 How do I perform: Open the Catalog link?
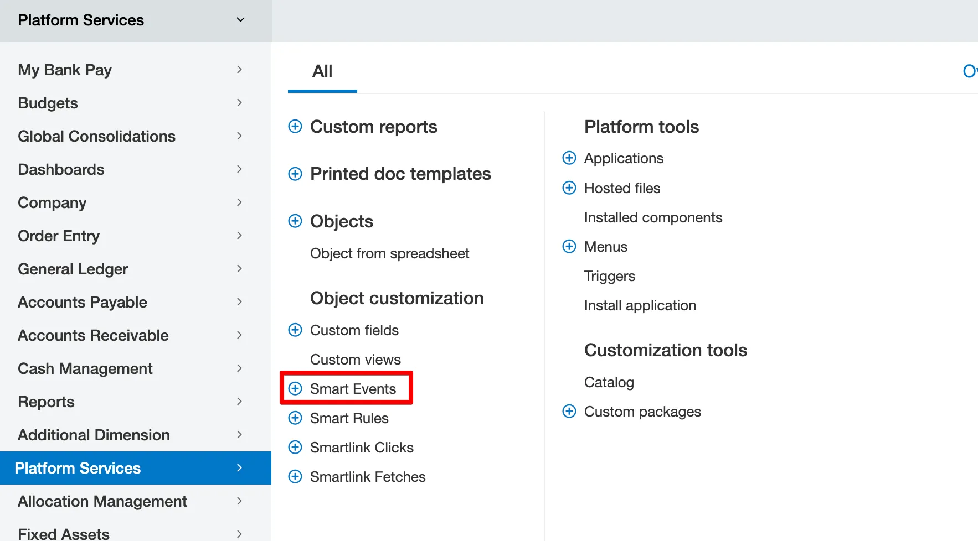click(x=609, y=383)
